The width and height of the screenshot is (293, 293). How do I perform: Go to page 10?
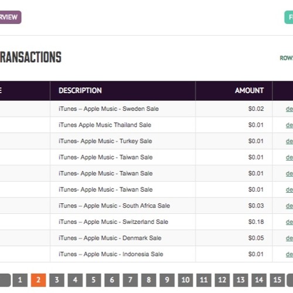pos(185,280)
